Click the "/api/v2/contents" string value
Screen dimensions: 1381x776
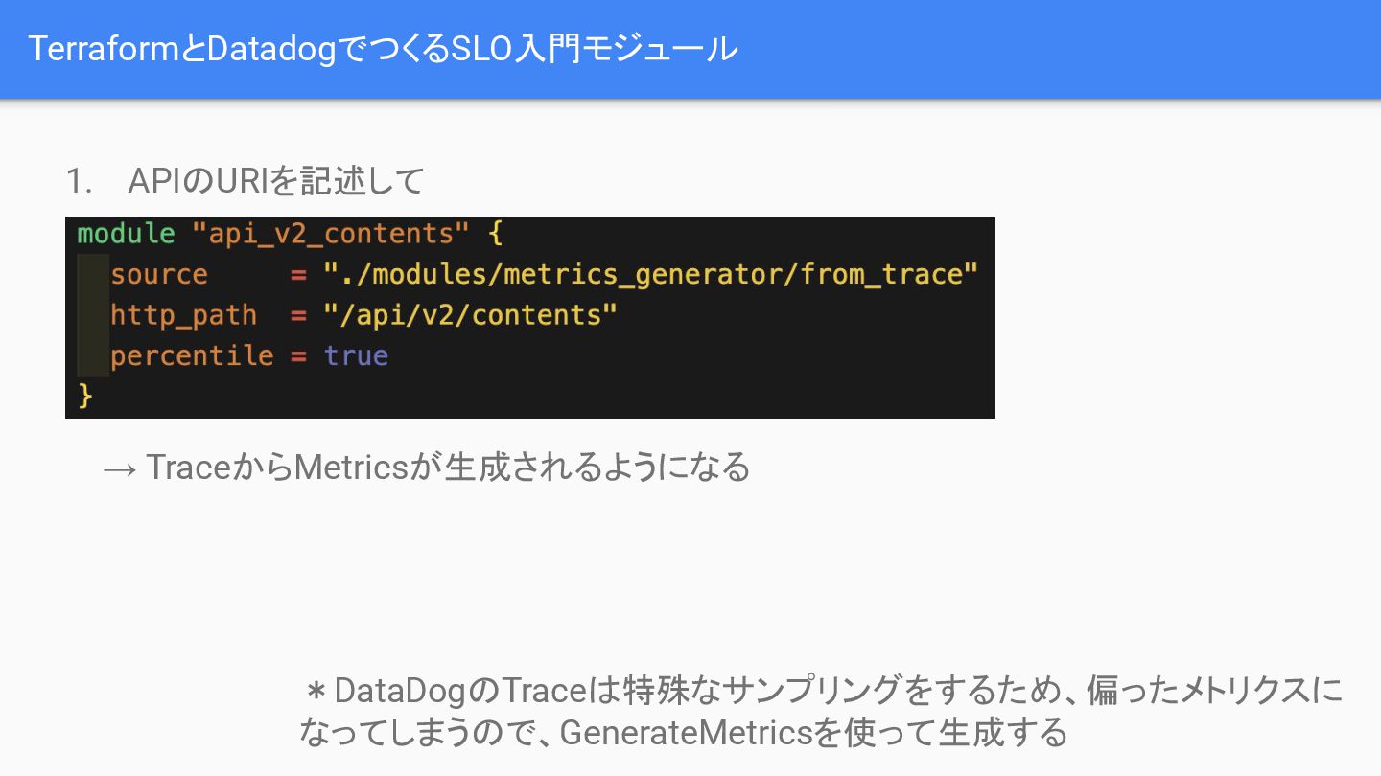[x=470, y=315]
